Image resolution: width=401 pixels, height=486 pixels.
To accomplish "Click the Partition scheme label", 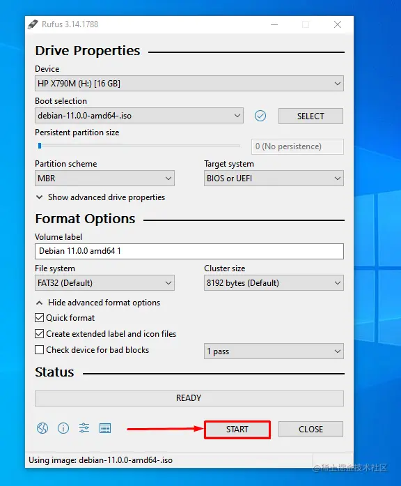I will click(66, 164).
